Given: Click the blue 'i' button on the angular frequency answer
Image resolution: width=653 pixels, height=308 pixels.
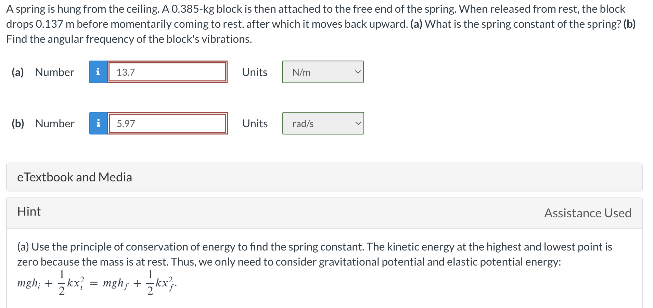Looking at the screenshot, I should 98,123.
